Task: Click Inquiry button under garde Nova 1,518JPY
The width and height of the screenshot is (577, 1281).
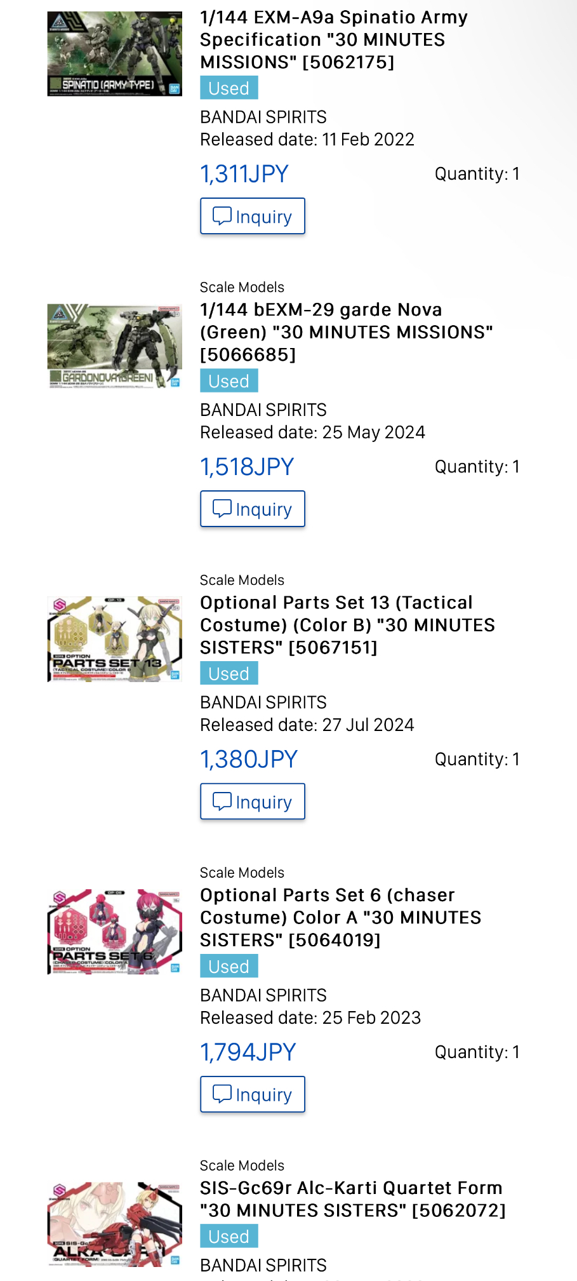Action: tap(253, 509)
